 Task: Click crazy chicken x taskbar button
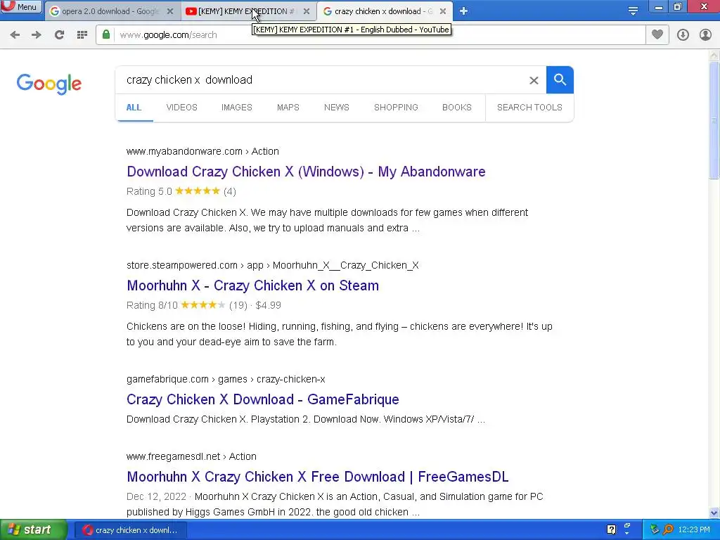click(130, 530)
